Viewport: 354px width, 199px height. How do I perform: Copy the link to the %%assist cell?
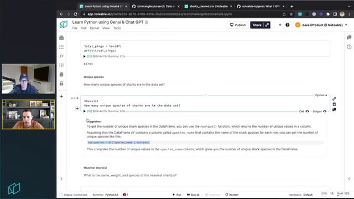click(x=334, y=99)
